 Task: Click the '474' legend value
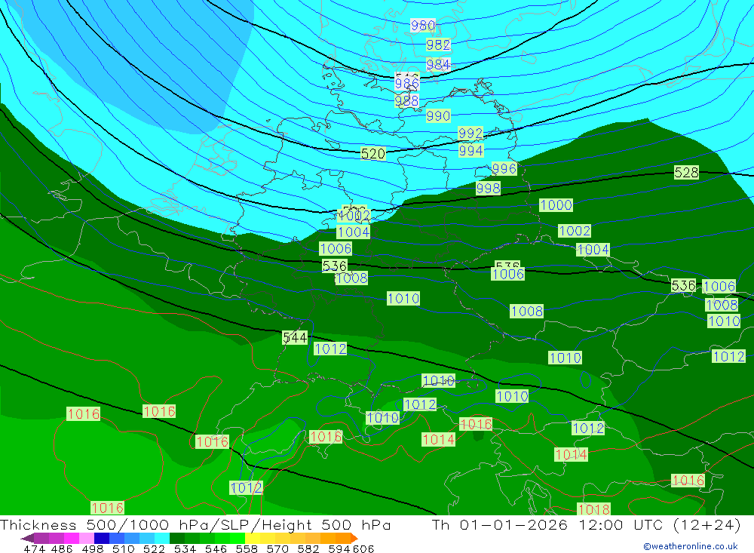point(34,549)
